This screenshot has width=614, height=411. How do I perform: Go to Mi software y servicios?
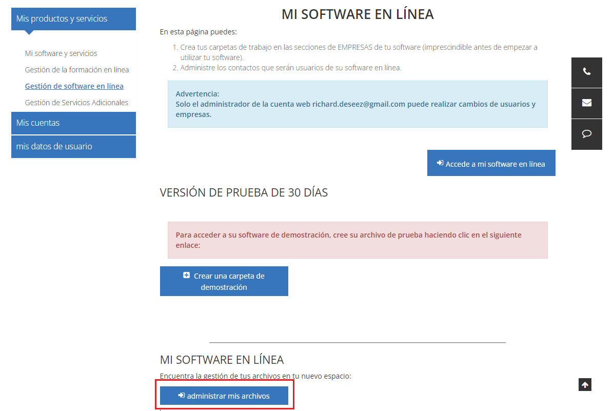click(x=61, y=53)
